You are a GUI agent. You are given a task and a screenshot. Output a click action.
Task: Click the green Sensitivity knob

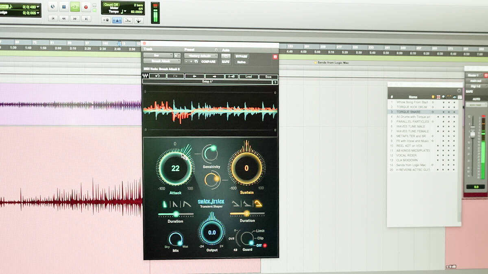[x=210, y=154]
